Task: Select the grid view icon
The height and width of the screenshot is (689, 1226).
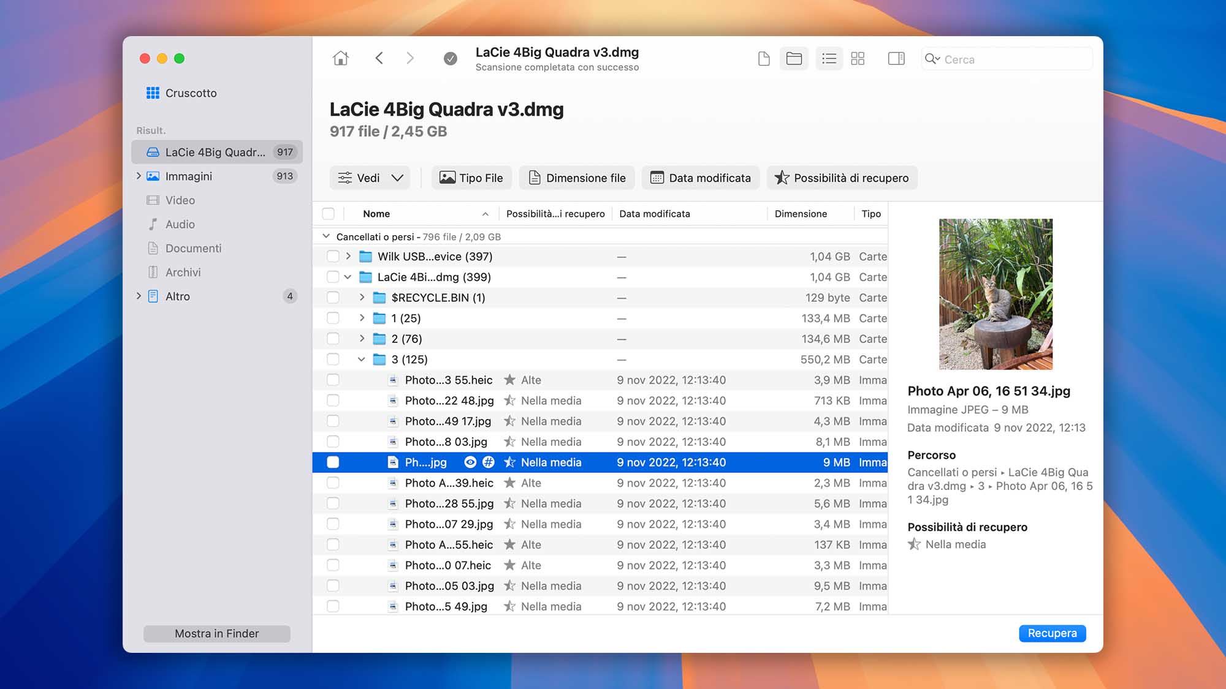Action: coord(858,59)
